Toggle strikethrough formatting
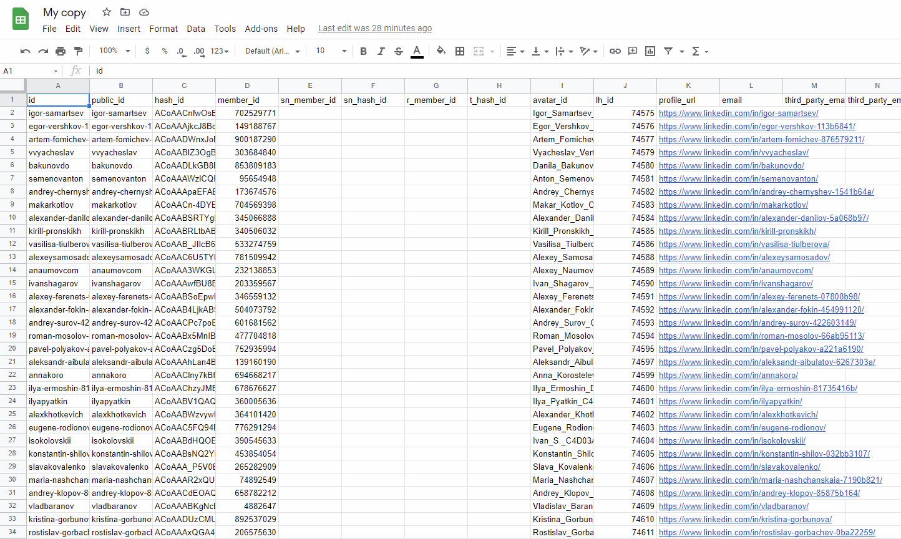Screen dimensions: 901x539 [399, 51]
